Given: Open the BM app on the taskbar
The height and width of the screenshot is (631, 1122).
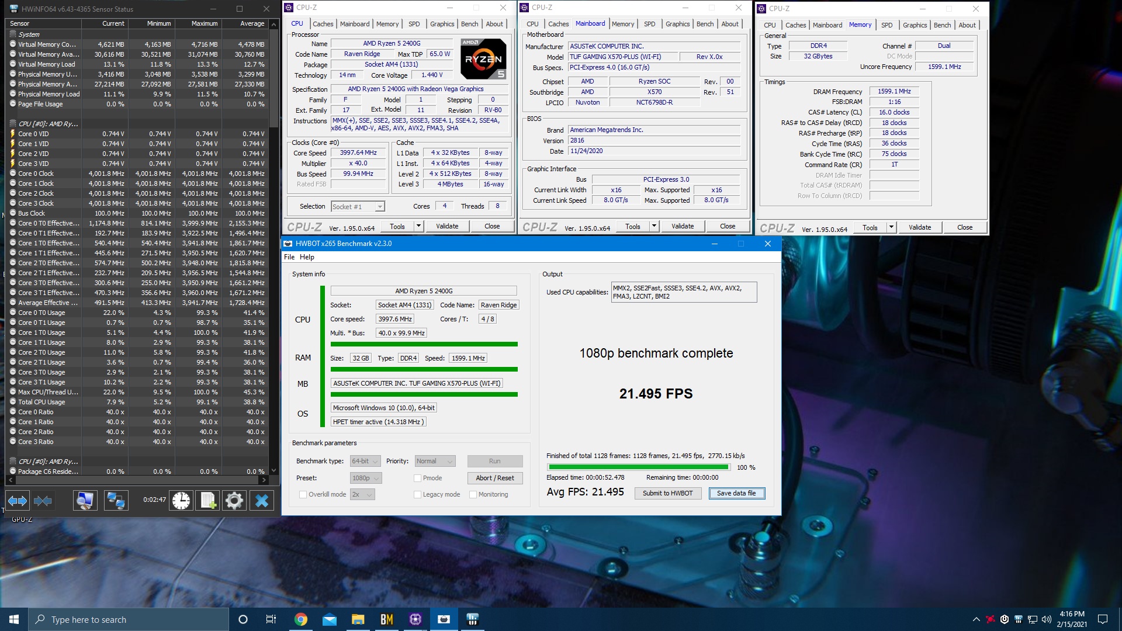Looking at the screenshot, I should [386, 619].
